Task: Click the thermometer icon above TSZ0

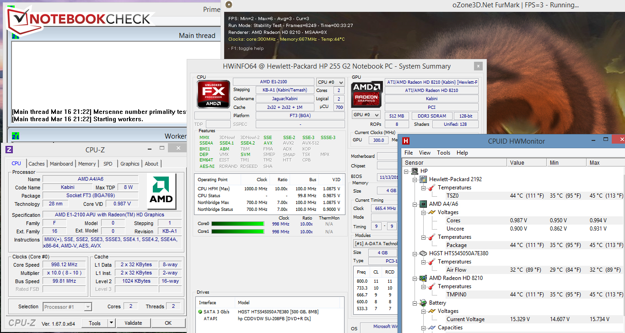Action: pos(432,188)
